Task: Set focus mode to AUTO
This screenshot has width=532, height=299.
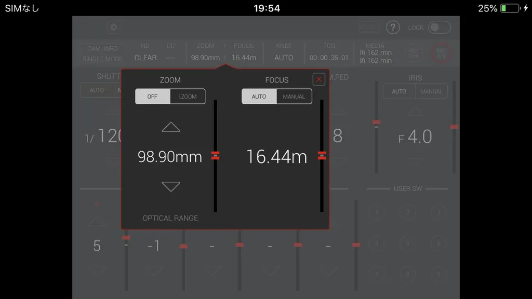Action: pos(259,97)
